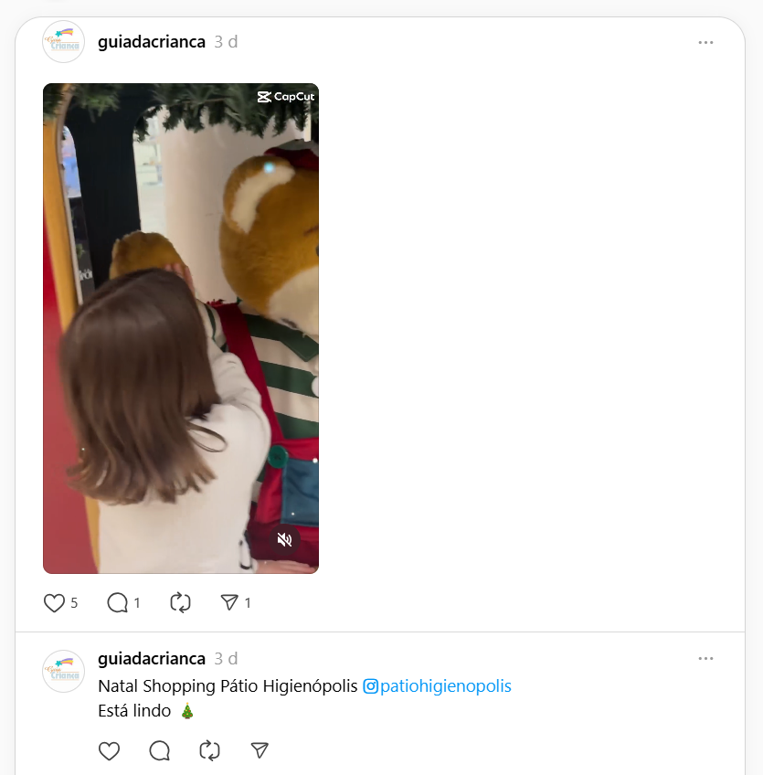Image resolution: width=763 pixels, height=775 pixels.
Task: Open more options for the reply post
Action: coord(705,658)
